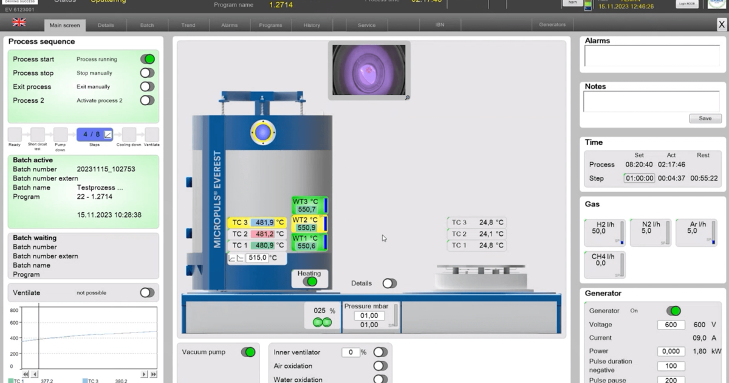The image size is (729, 383).
Task: Open the Alarms tab
Action: click(230, 25)
